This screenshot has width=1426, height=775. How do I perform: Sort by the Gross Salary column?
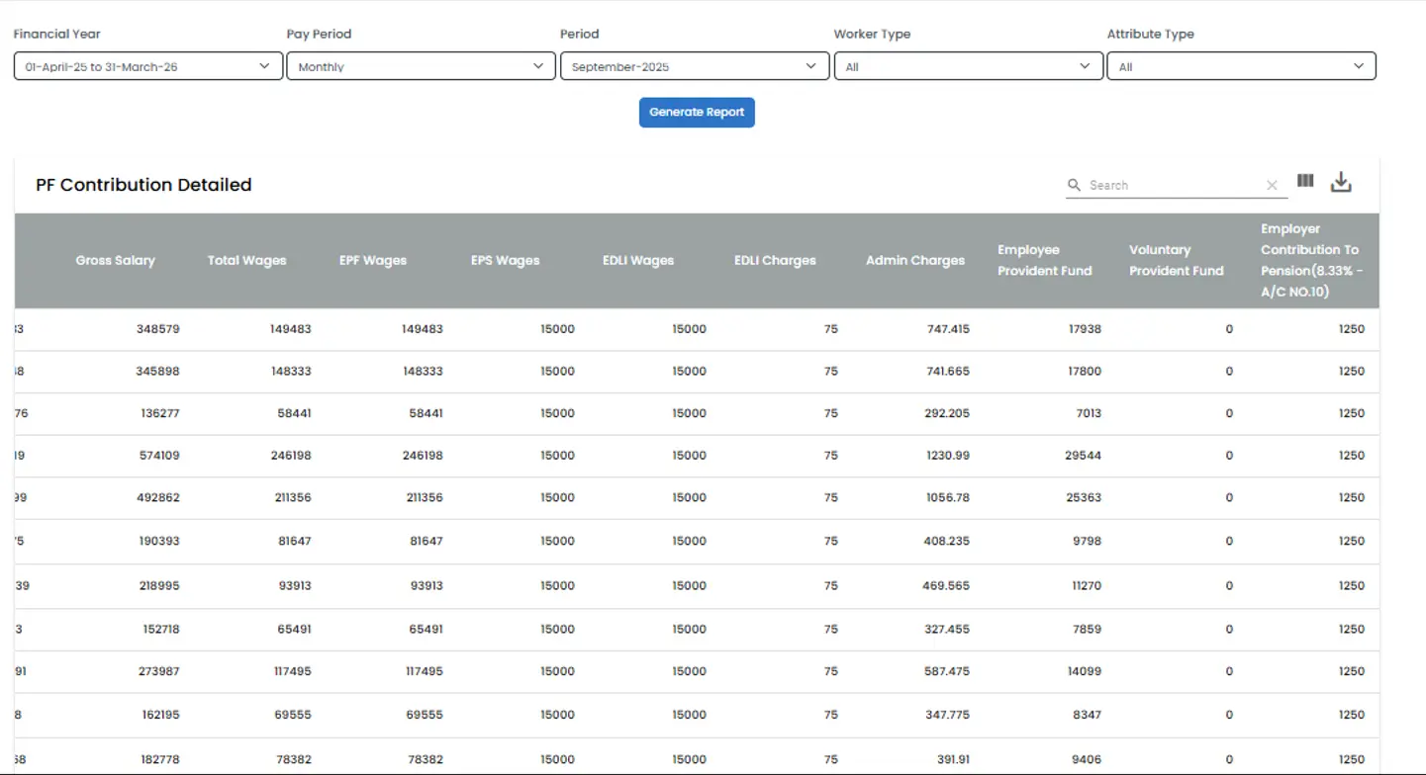click(x=115, y=260)
